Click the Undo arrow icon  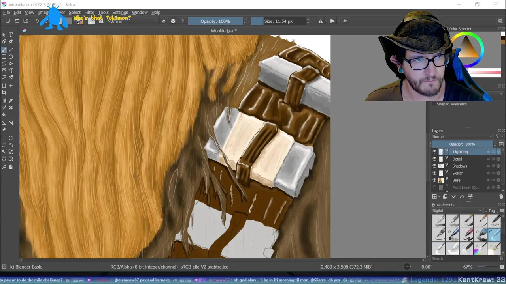(38, 21)
